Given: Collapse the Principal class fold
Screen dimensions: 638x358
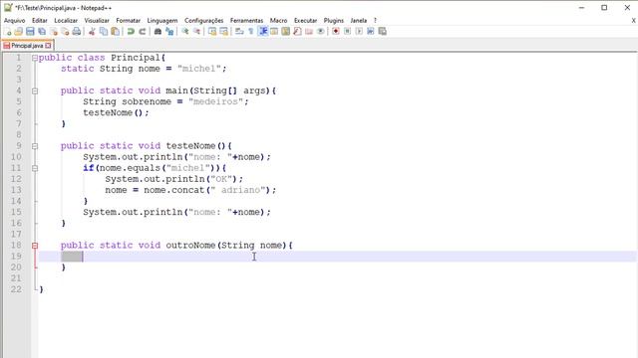Looking at the screenshot, I should tap(35, 58).
